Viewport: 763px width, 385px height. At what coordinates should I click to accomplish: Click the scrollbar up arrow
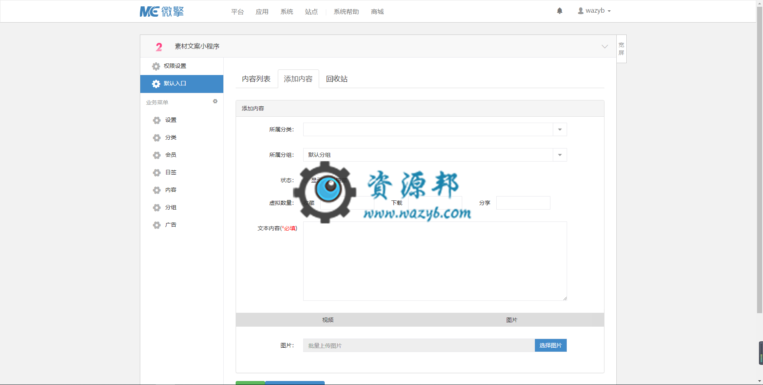click(759, 3)
